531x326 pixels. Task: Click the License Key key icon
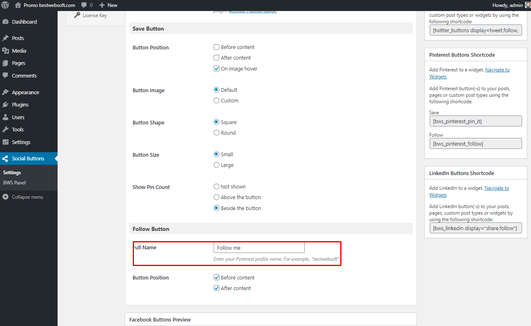tap(77, 16)
